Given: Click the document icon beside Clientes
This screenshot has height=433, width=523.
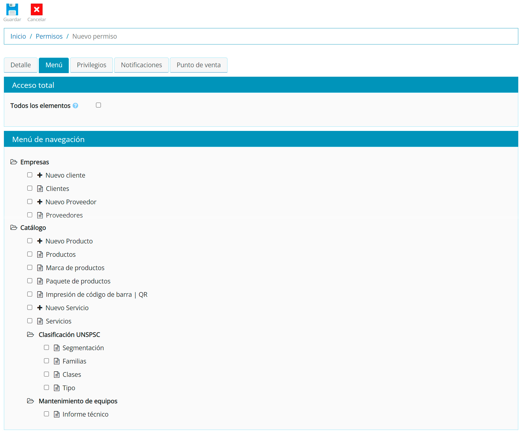Looking at the screenshot, I should coord(40,189).
